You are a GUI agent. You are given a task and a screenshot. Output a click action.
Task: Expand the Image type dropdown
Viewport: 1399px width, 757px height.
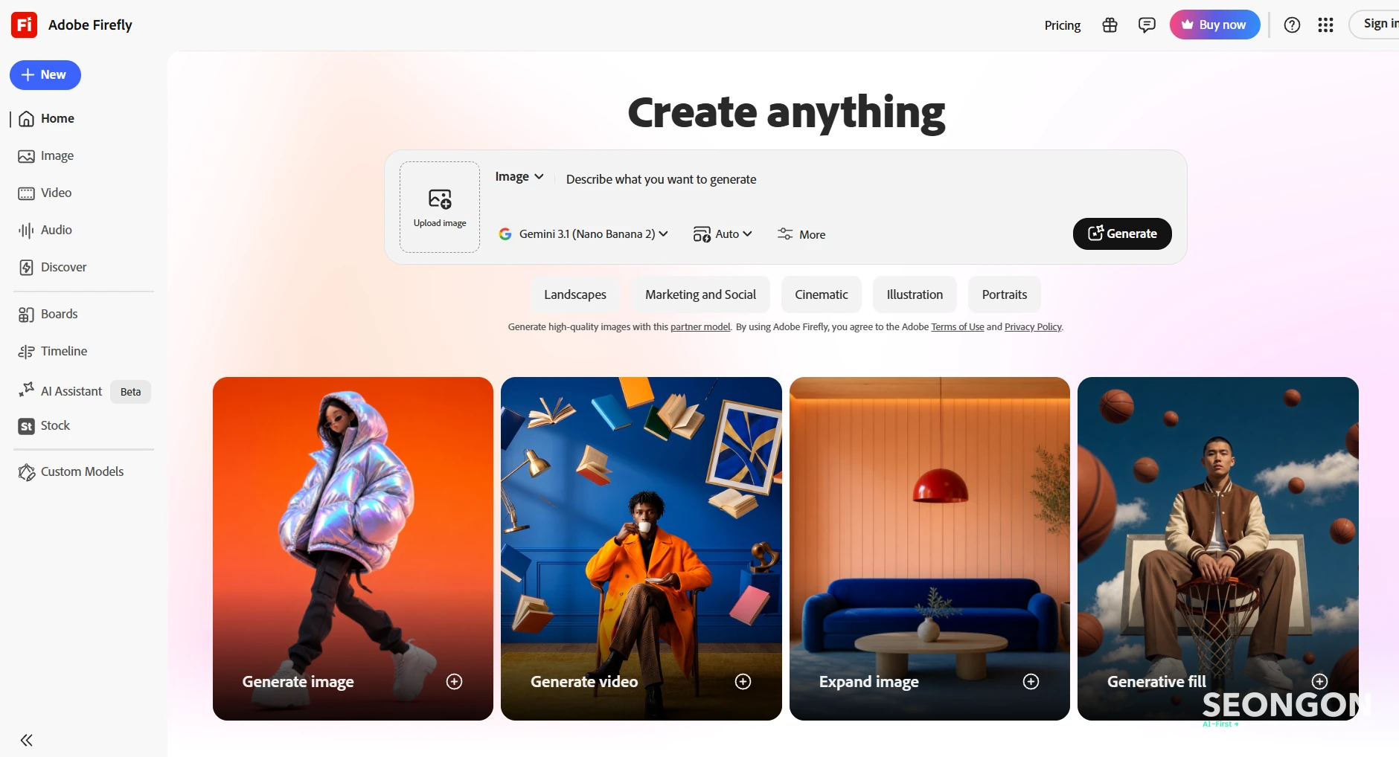coord(519,176)
